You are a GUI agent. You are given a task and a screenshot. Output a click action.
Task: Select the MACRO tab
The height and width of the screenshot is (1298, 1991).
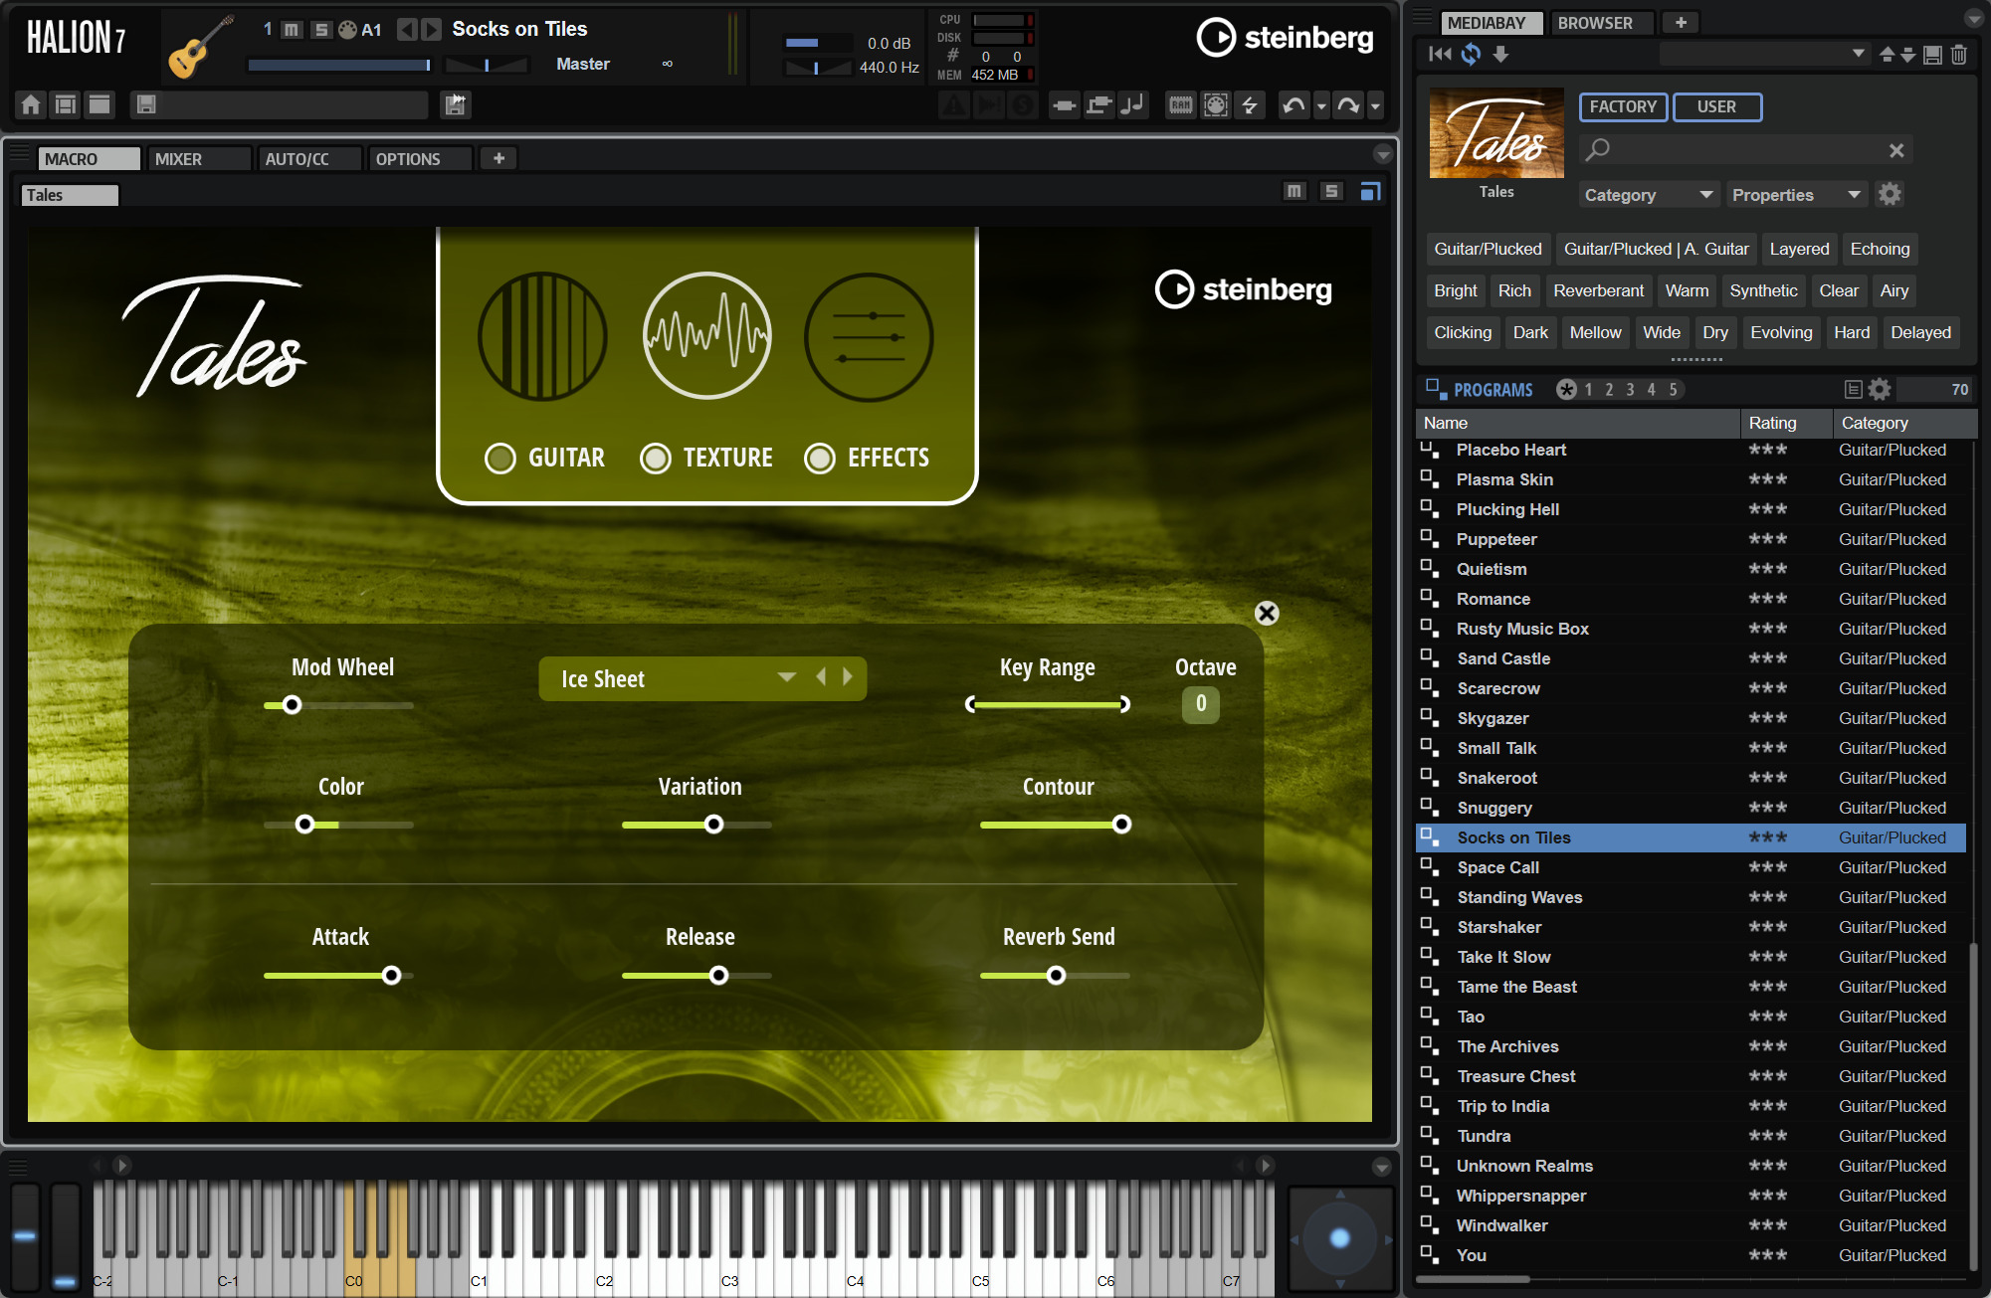click(x=90, y=159)
